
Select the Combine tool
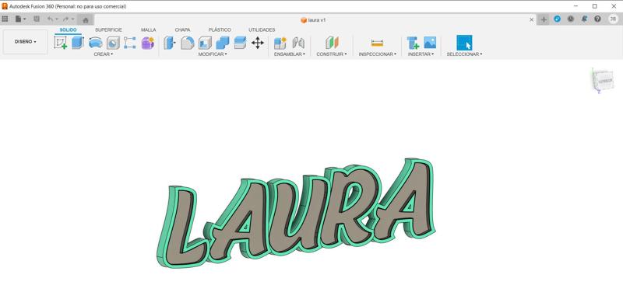[x=223, y=43]
